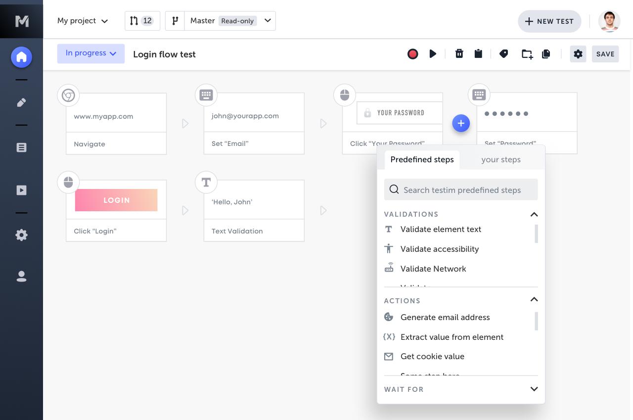
Task: Select the Predefined steps tab
Action: [x=422, y=159]
